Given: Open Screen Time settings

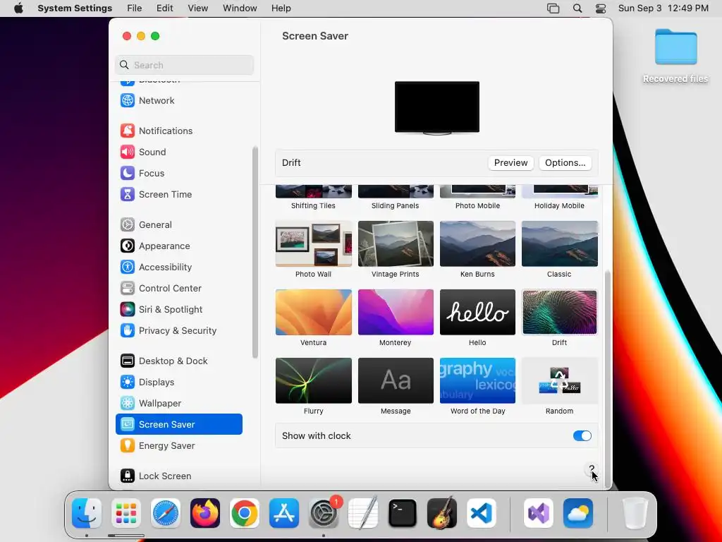Looking at the screenshot, I should tap(178, 195).
